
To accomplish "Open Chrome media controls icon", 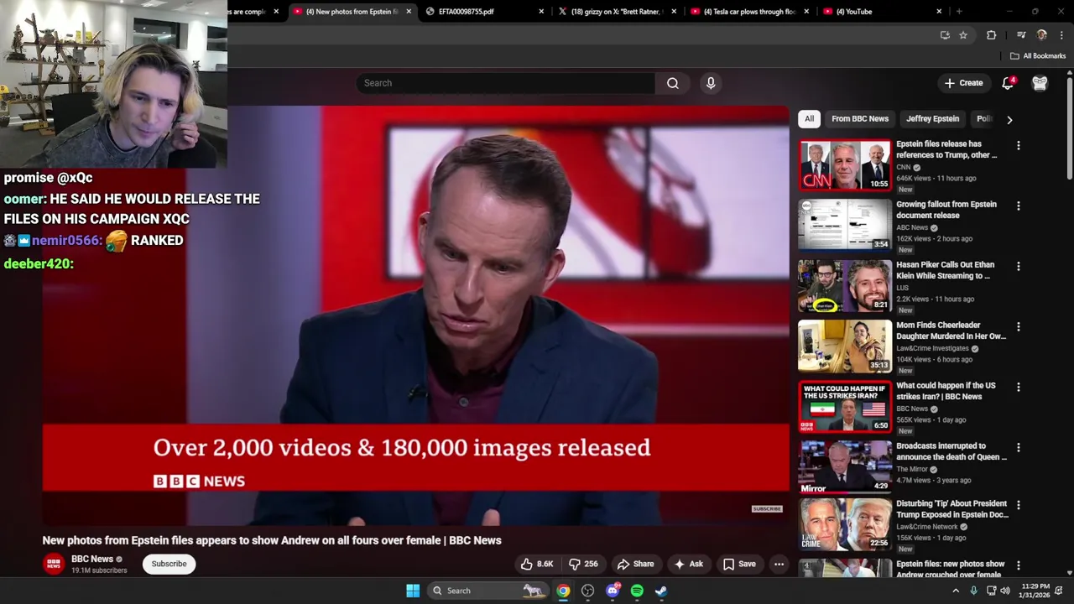I will point(1021,35).
